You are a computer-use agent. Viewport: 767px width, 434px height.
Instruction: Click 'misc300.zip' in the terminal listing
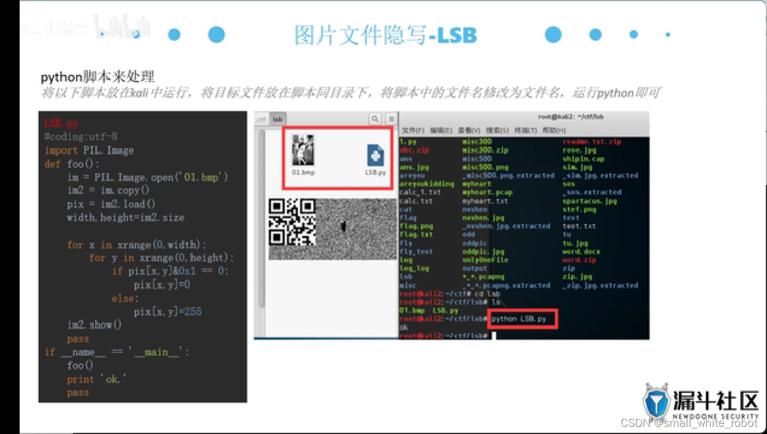click(x=485, y=151)
